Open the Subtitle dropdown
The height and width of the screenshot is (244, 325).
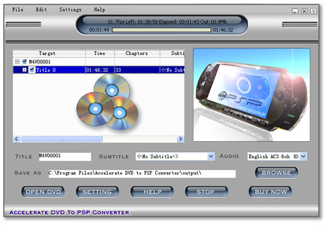click(x=211, y=156)
